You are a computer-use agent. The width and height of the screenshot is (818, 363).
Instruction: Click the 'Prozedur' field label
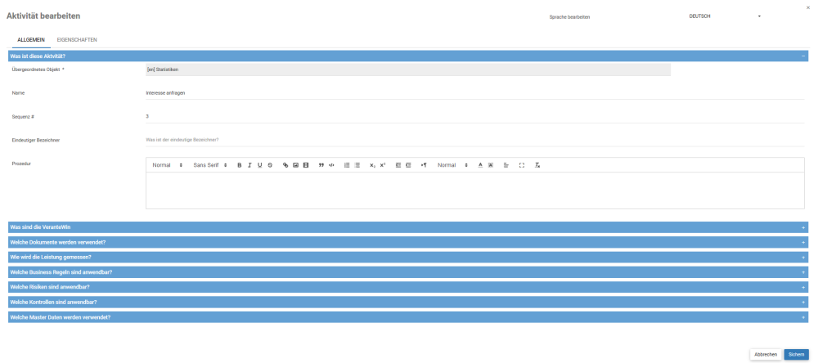(x=21, y=164)
